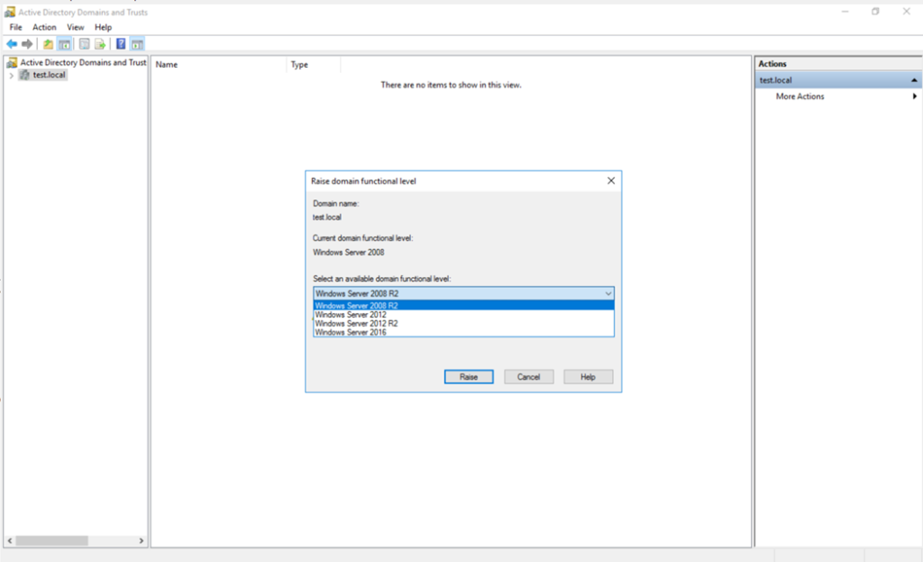Open the File menu
Screen dimensions: 923x562
coord(16,27)
